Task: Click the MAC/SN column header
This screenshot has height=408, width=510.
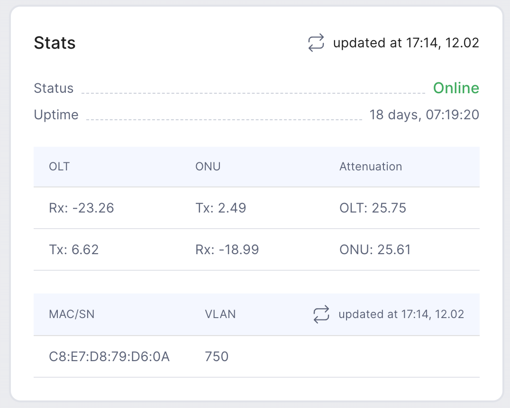Action: 72,314
